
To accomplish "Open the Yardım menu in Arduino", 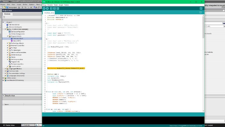I will 66,5.
